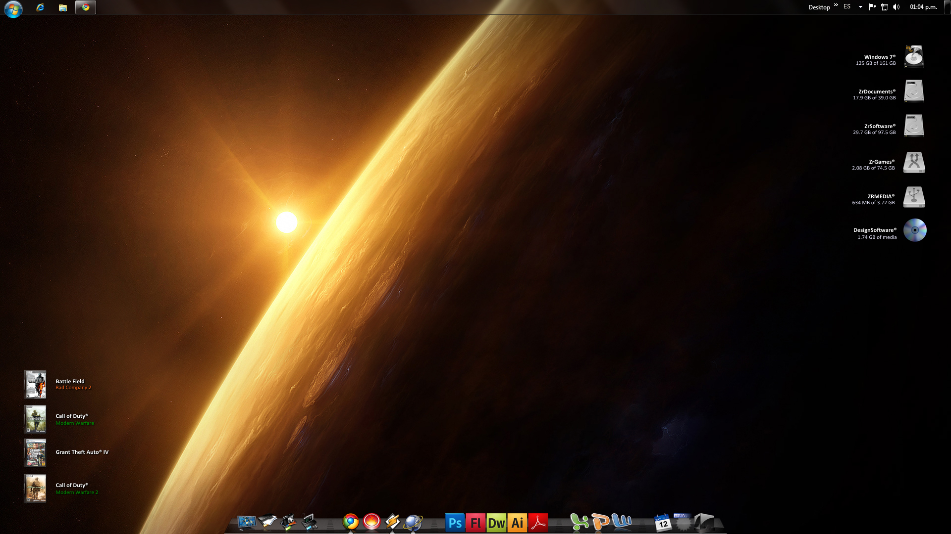The image size is (951, 534).
Task: Click the '634 MB of 3.72 GB' text
Action: click(873, 203)
